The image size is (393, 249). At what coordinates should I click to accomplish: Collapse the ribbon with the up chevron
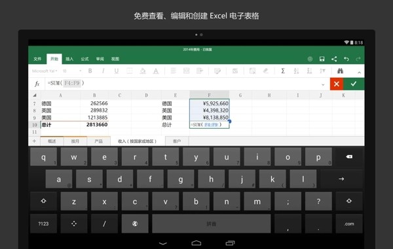[x=359, y=73]
